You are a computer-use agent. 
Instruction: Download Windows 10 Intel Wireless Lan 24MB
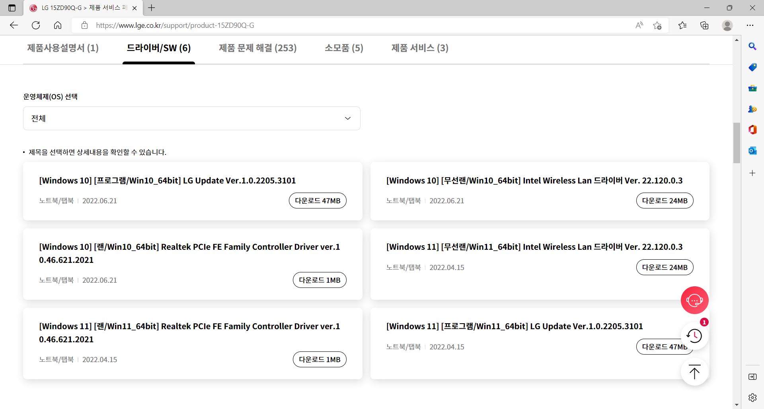coord(665,201)
